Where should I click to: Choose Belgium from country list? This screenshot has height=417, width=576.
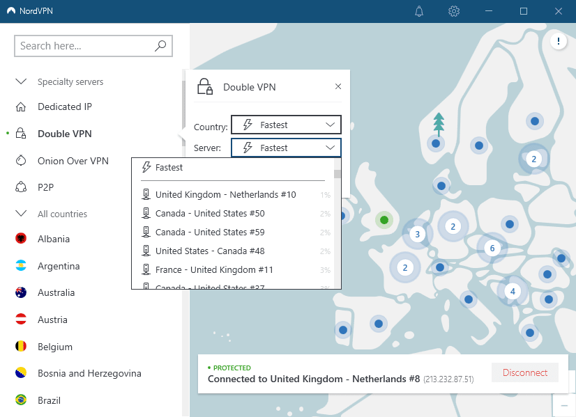point(55,347)
